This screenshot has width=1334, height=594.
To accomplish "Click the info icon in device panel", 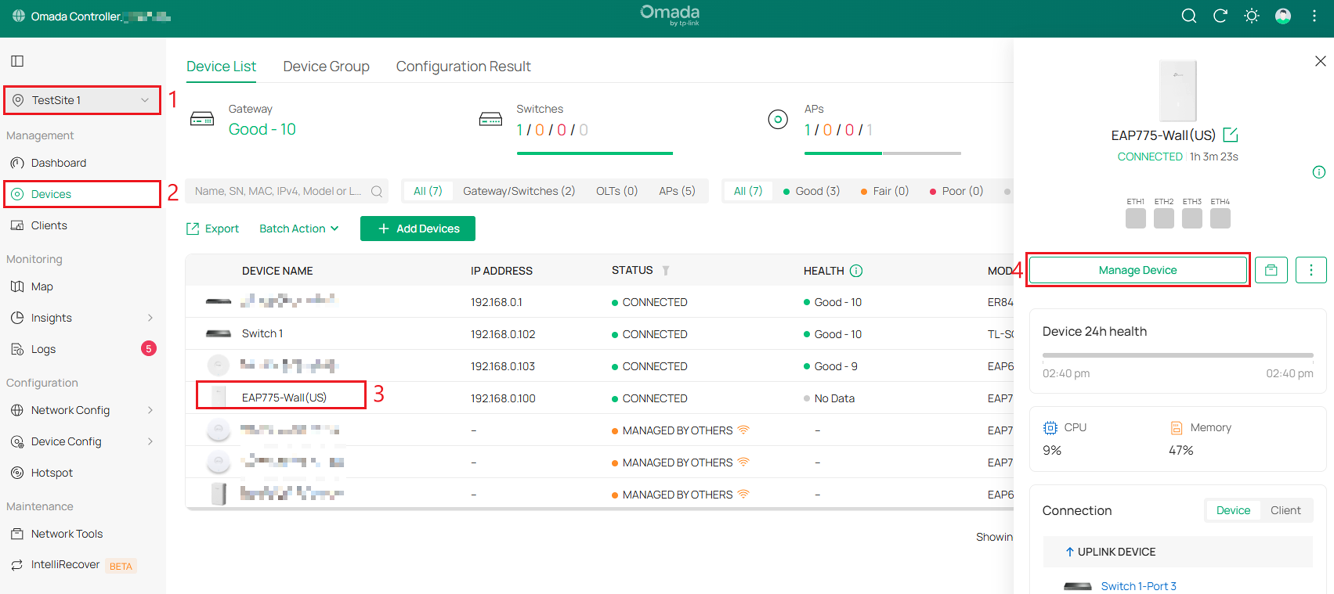I will [x=1318, y=172].
